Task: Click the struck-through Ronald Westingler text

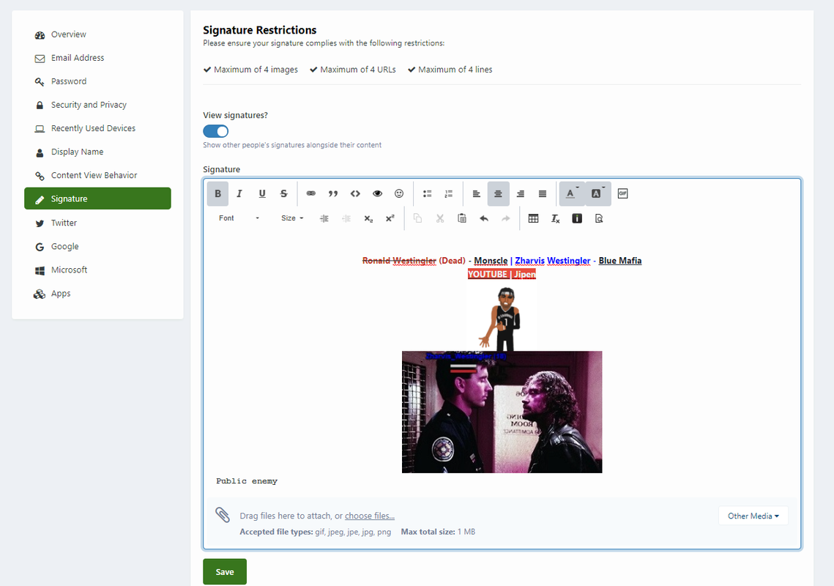Action: [x=399, y=261]
